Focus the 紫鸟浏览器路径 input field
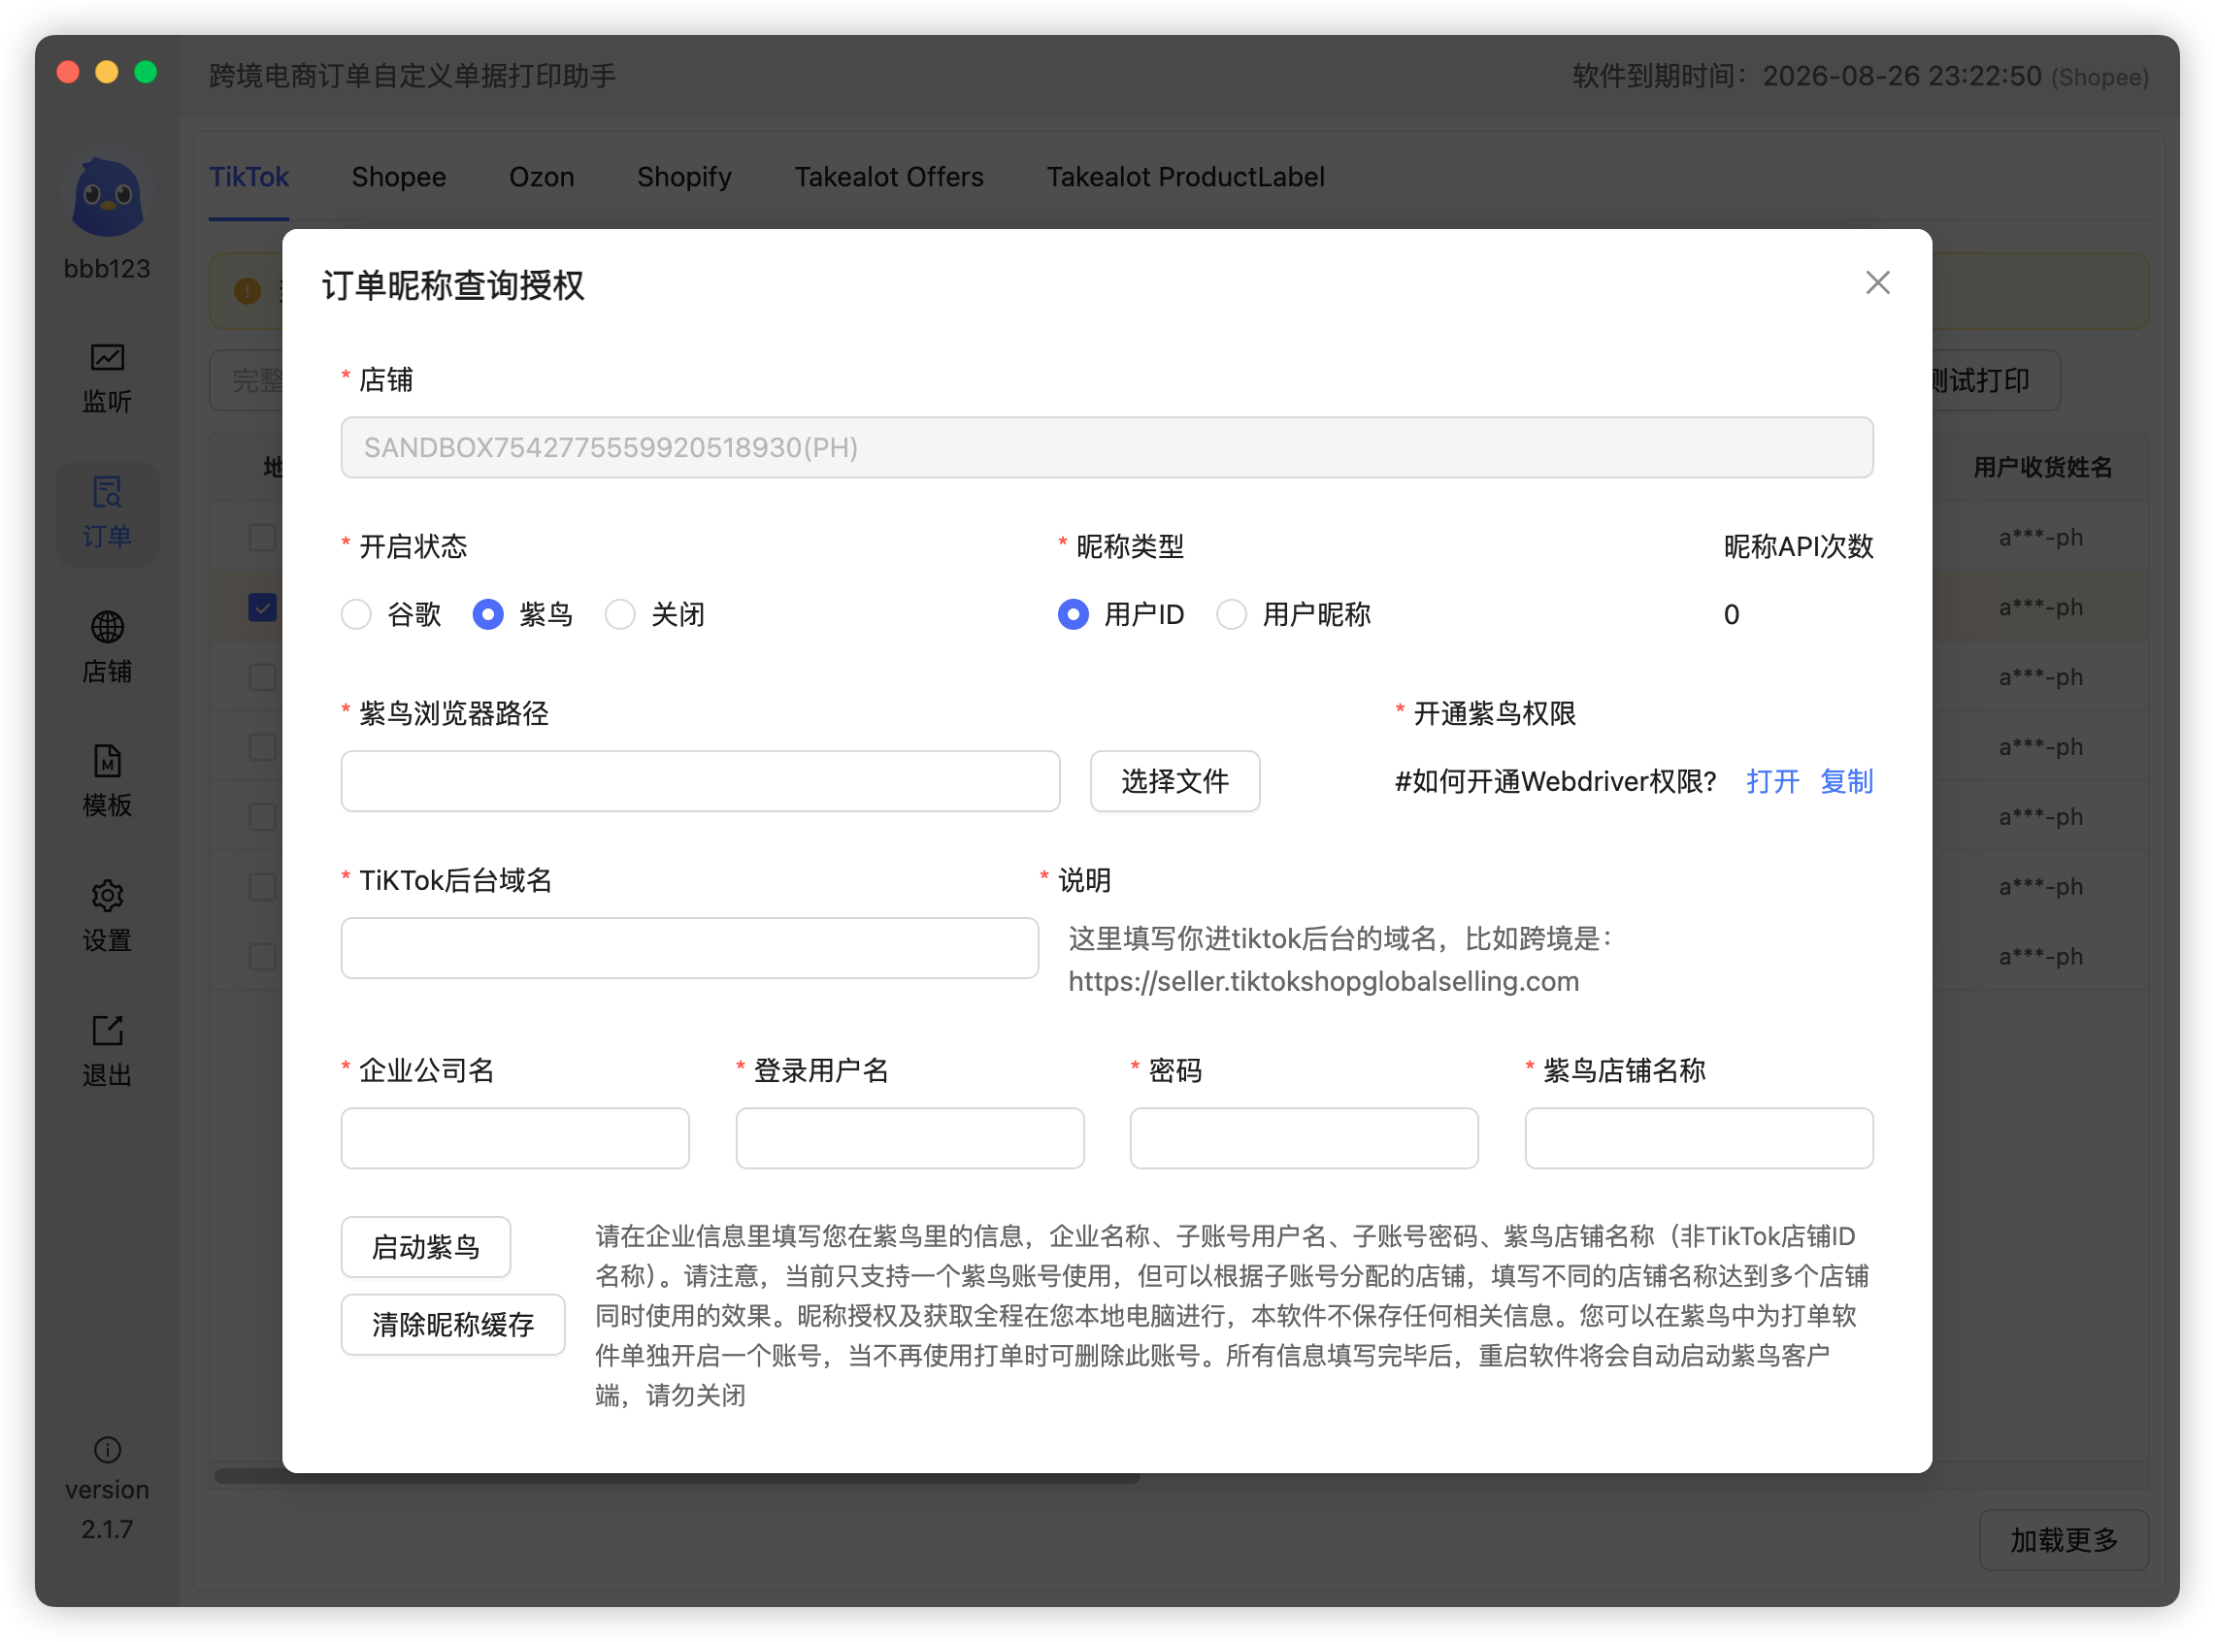2215x1642 pixels. pyautogui.click(x=700, y=781)
